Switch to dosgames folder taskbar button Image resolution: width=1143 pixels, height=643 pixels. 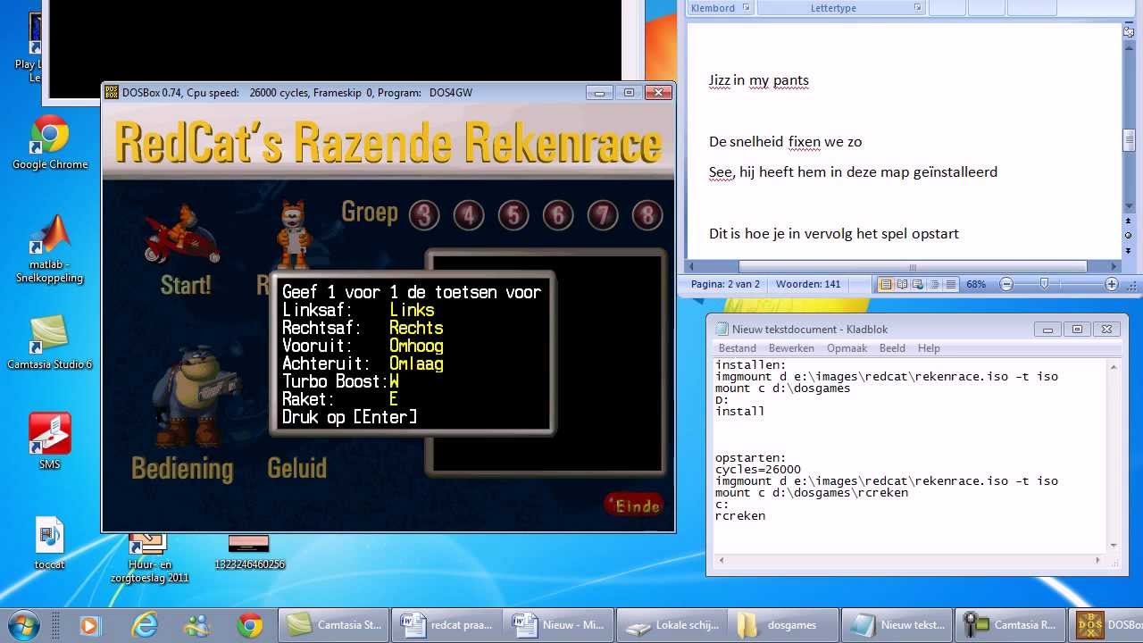tap(784, 625)
